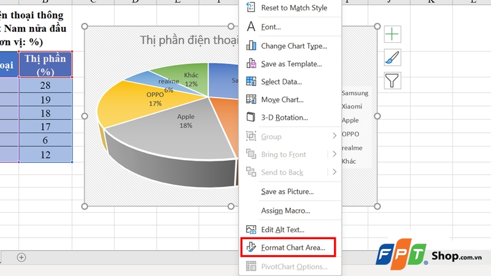Viewport: 491px width, 276px height.
Task: Click the Format Chart Area paint icon
Action: click(251, 247)
